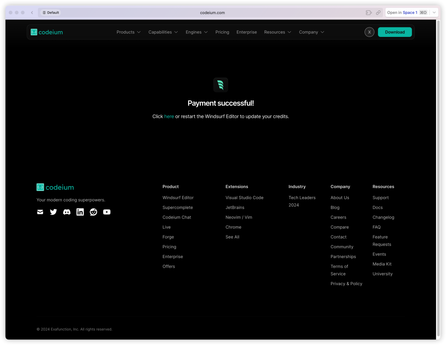This screenshot has height=345, width=446.
Task: Open the Engines dropdown menu
Action: click(x=196, y=32)
